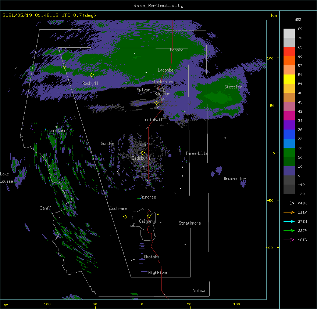Viewport: 317px width, 309px height.
Task: Click the Strathmore label
Action: pos(190,223)
